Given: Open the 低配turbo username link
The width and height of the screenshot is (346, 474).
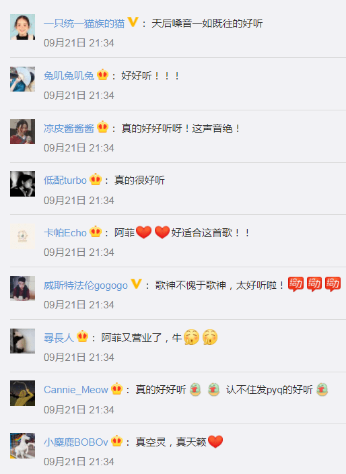Looking at the screenshot, I should (65, 180).
